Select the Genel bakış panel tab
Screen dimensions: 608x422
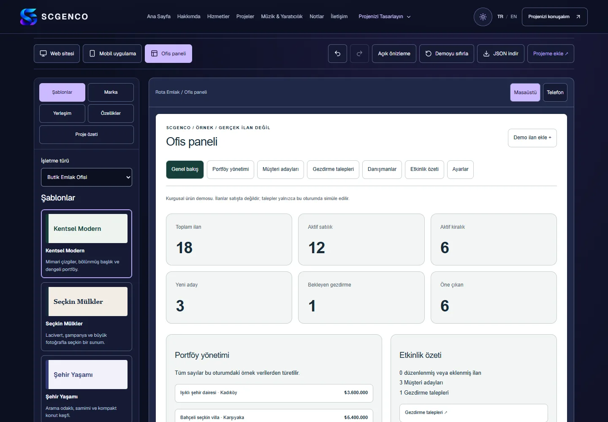coord(185,170)
